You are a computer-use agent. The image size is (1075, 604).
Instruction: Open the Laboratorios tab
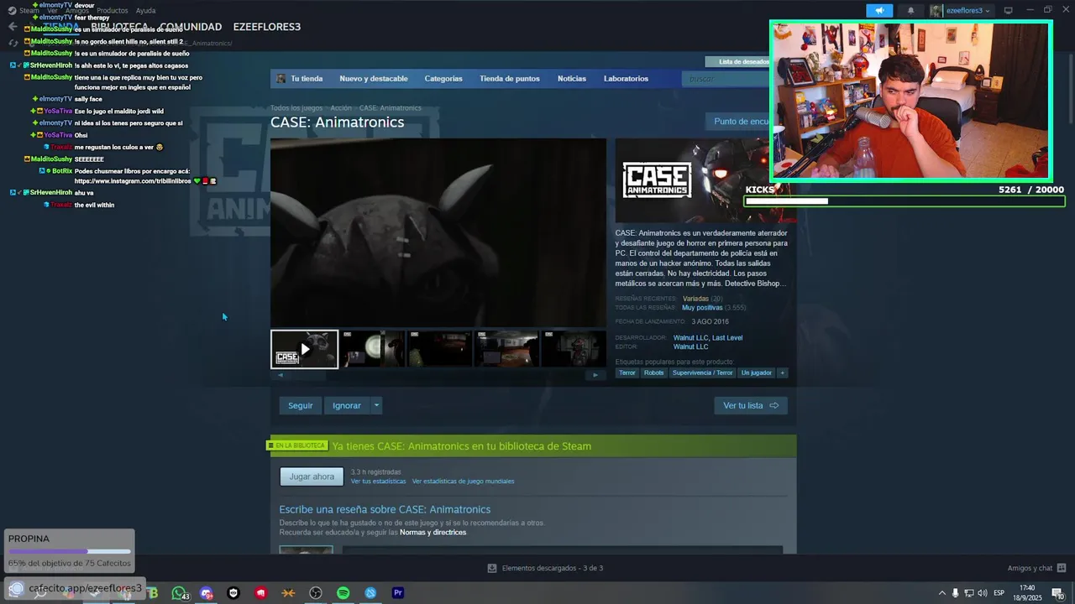point(626,79)
